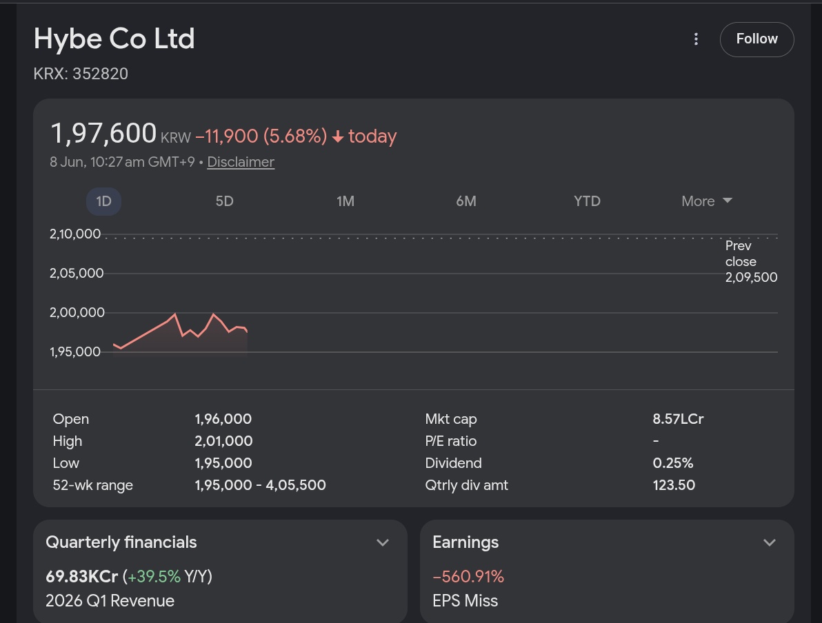Click the 69.83KCr revenue figure
Viewport: 822px width, 623px height.
pos(82,577)
